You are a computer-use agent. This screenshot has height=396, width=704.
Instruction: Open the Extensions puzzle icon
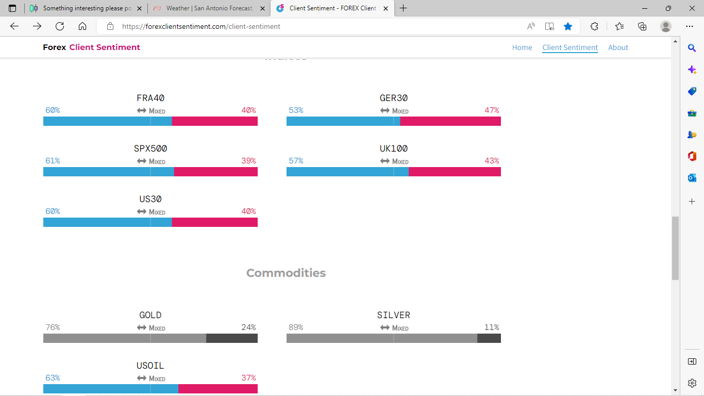[594, 26]
